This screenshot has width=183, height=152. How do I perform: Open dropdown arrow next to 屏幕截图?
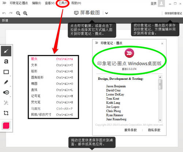tap(107, 13)
